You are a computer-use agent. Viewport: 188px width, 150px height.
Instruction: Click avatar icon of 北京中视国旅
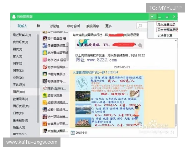[45, 67]
